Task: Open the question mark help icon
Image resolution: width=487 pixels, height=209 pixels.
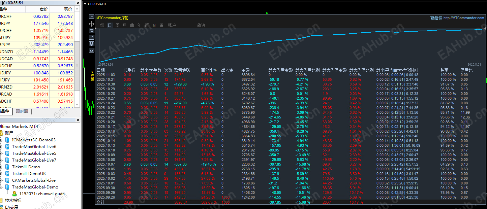Action: pos(92,37)
